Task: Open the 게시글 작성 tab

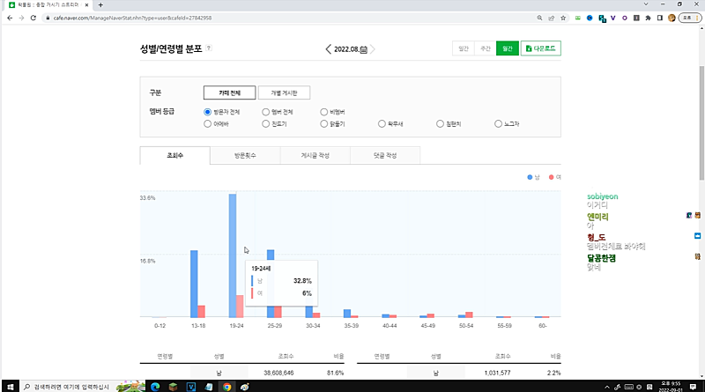Action: click(315, 156)
